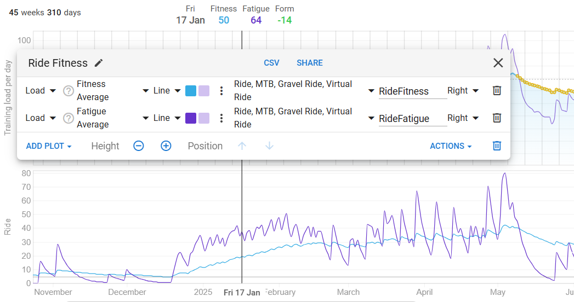
Task: Change Right axis setting for RideFatigue
Action: coord(463,118)
